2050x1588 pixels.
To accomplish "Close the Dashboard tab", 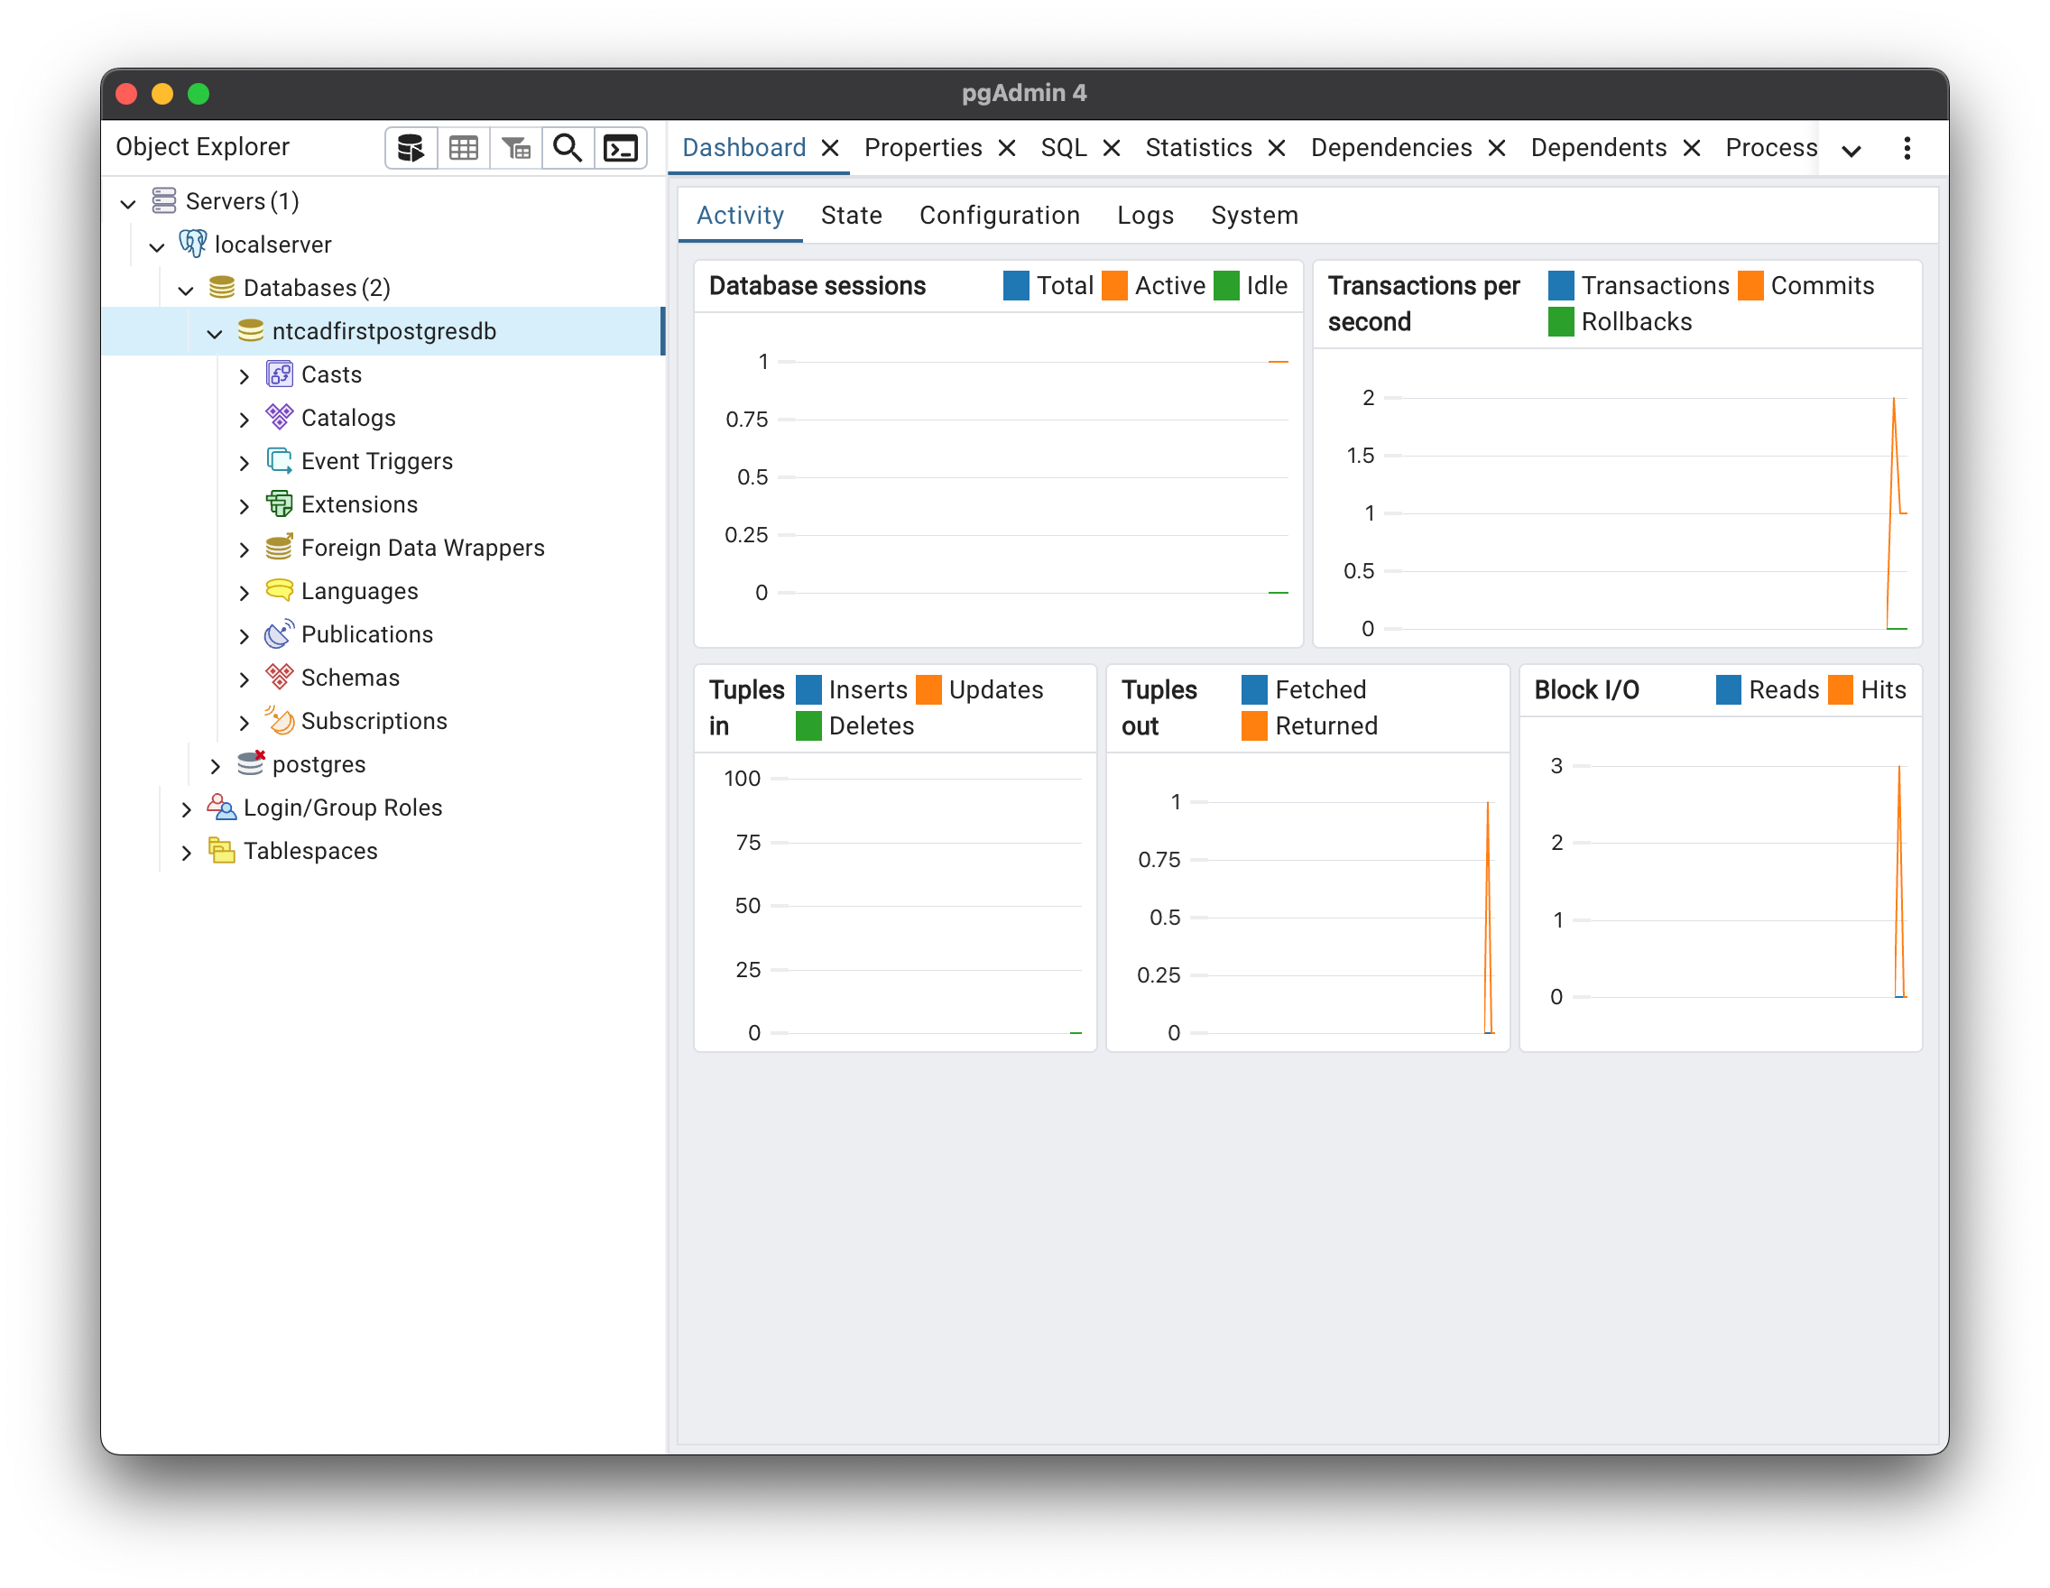I will click(x=830, y=148).
